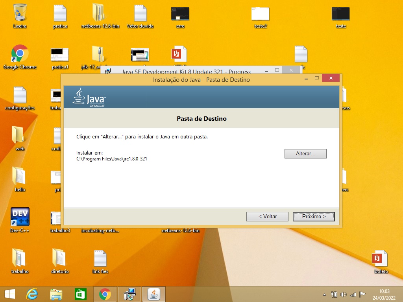Viewport: 403px width, 302px height.
Task: Select the install path C:\Program Files\Java\jre1.8.0_321
Action: 111,159
